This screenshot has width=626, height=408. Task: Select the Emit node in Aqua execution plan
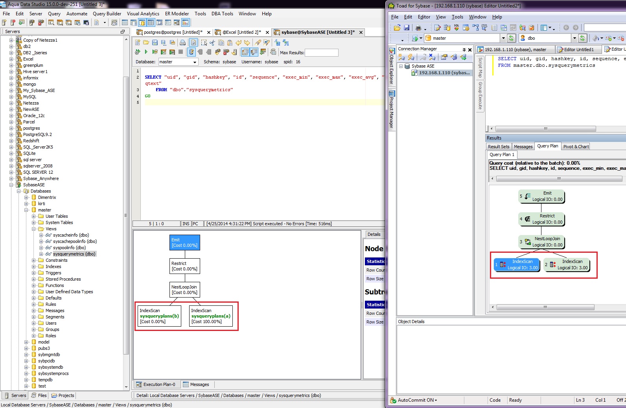185,243
